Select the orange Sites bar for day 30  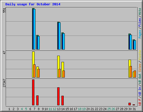pyautogui.click(x=131, y=72)
